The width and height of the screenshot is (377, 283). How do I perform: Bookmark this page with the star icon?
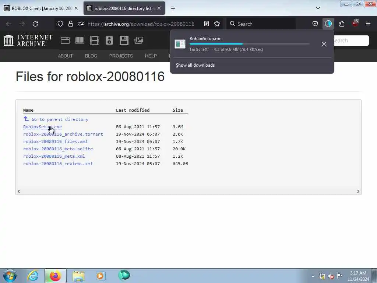click(x=217, y=24)
